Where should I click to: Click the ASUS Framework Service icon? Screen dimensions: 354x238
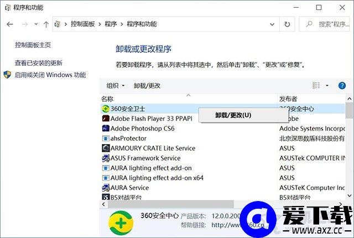click(x=106, y=158)
